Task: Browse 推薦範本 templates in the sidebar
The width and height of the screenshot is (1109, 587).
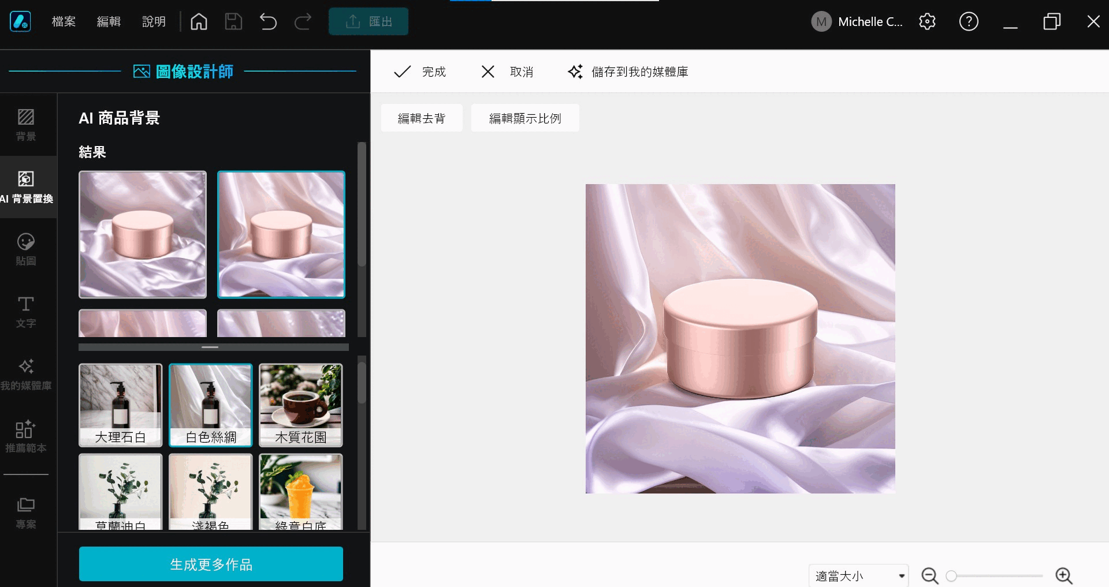Action: pyautogui.click(x=26, y=437)
